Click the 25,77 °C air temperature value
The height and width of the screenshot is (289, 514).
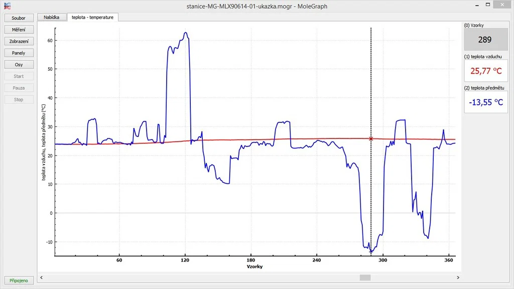click(x=486, y=71)
